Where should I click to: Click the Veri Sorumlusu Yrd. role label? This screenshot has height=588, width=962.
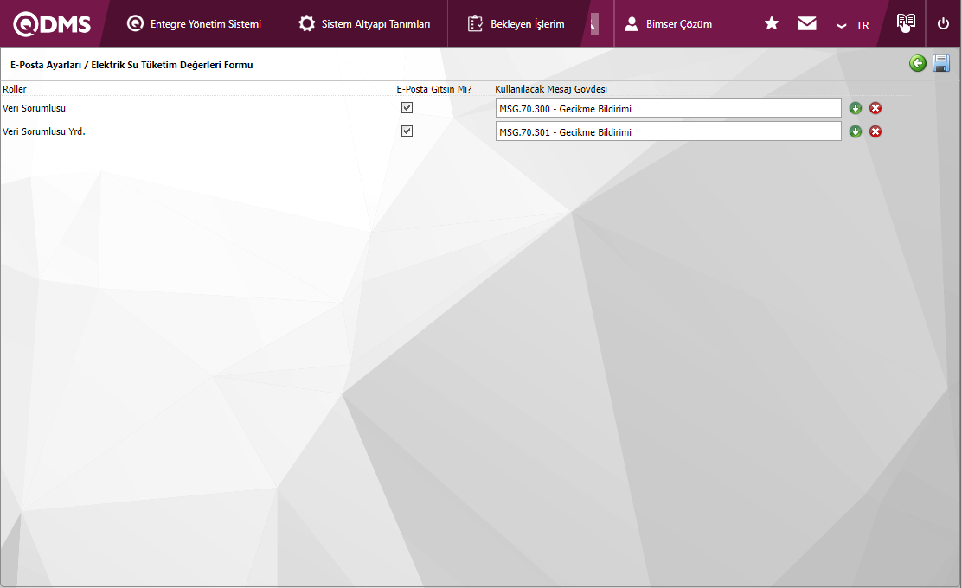click(x=43, y=131)
